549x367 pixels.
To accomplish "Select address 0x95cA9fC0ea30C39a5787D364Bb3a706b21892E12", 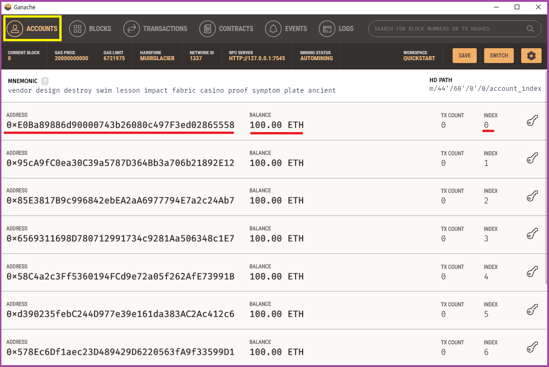I will pyautogui.click(x=120, y=163).
